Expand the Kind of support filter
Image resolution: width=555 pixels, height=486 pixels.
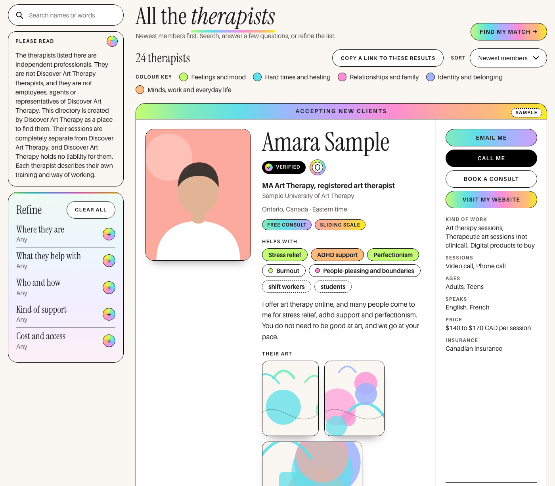109,314
